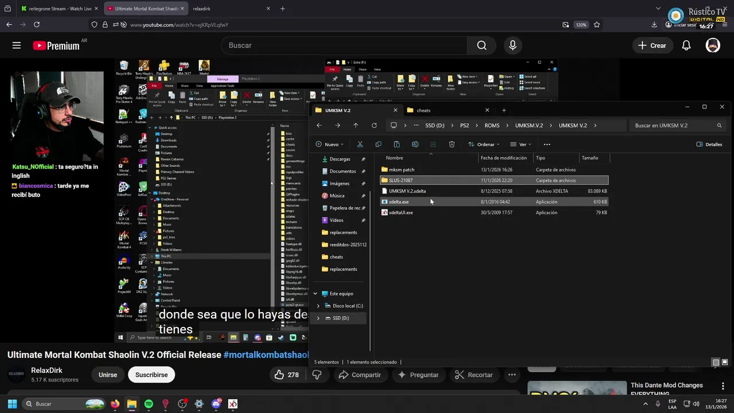Click the Copy icon in Explorer toolbar
The height and width of the screenshot is (413, 734).
click(x=378, y=145)
